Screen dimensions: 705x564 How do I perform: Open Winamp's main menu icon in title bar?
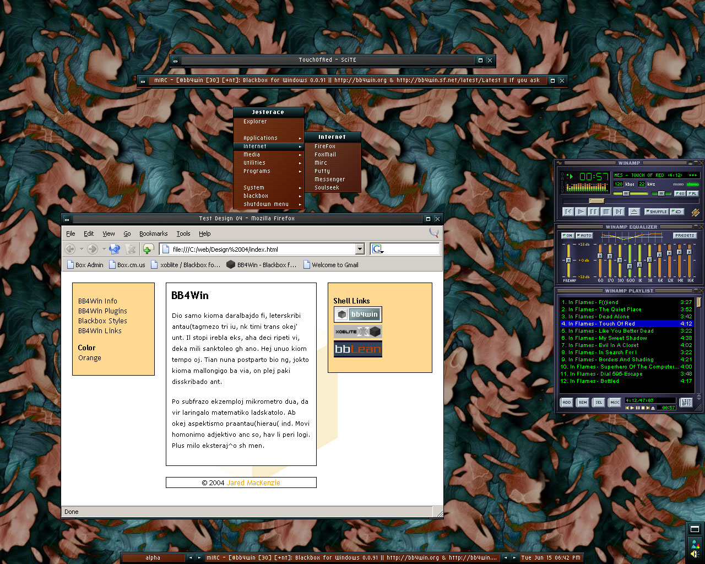tap(559, 163)
